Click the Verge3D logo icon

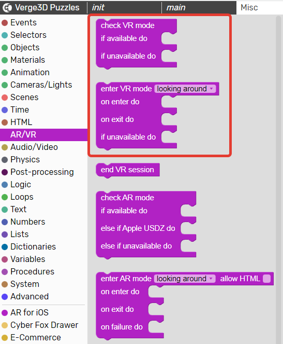click(7, 8)
